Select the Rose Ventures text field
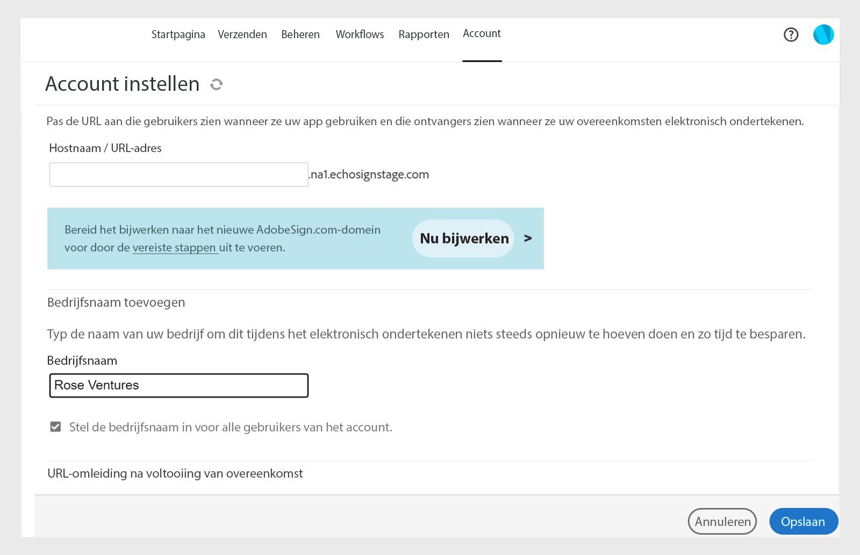Image resolution: width=860 pixels, height=555 pixels. coord(178,385)
